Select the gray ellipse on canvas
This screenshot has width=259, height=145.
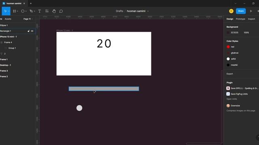(79, 108)
